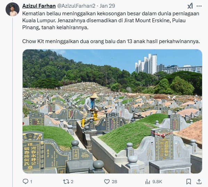Repost this tweet via retweet icon
This screenshot has width=208, height=187.
point(66,181)
